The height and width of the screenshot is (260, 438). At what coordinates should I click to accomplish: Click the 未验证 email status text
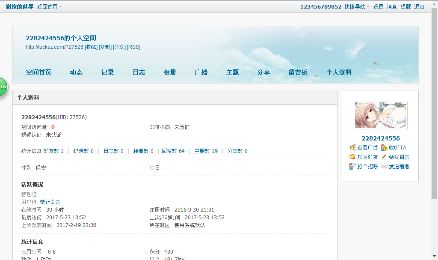point(182,127)
